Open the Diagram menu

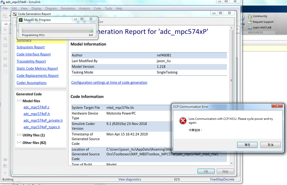(x=51, y=8)
